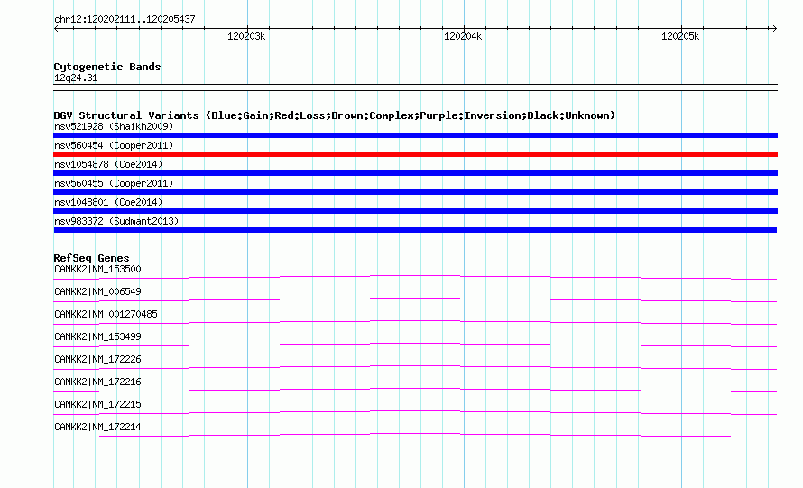This screenshot has height=488, width=803.
Task: Click the magenta intron line for NM_001270485
Action: 415,321
